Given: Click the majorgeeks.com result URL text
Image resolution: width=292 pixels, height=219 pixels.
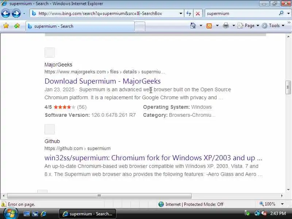Looking at the screenshot, I should pyautogui.click(x=105, y=72).
